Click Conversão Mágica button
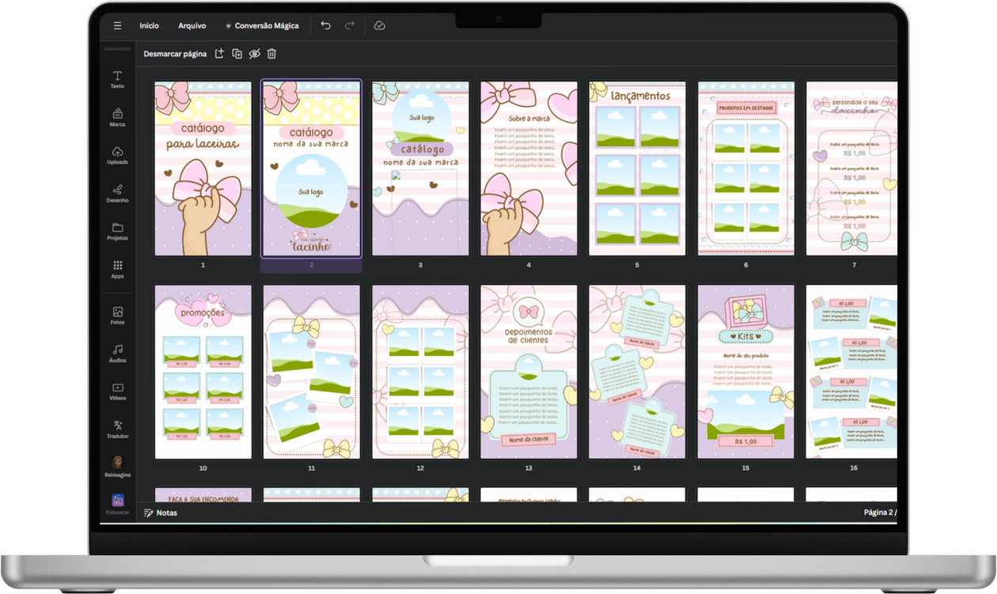The image size is (997, 594). tap(262, 25)
